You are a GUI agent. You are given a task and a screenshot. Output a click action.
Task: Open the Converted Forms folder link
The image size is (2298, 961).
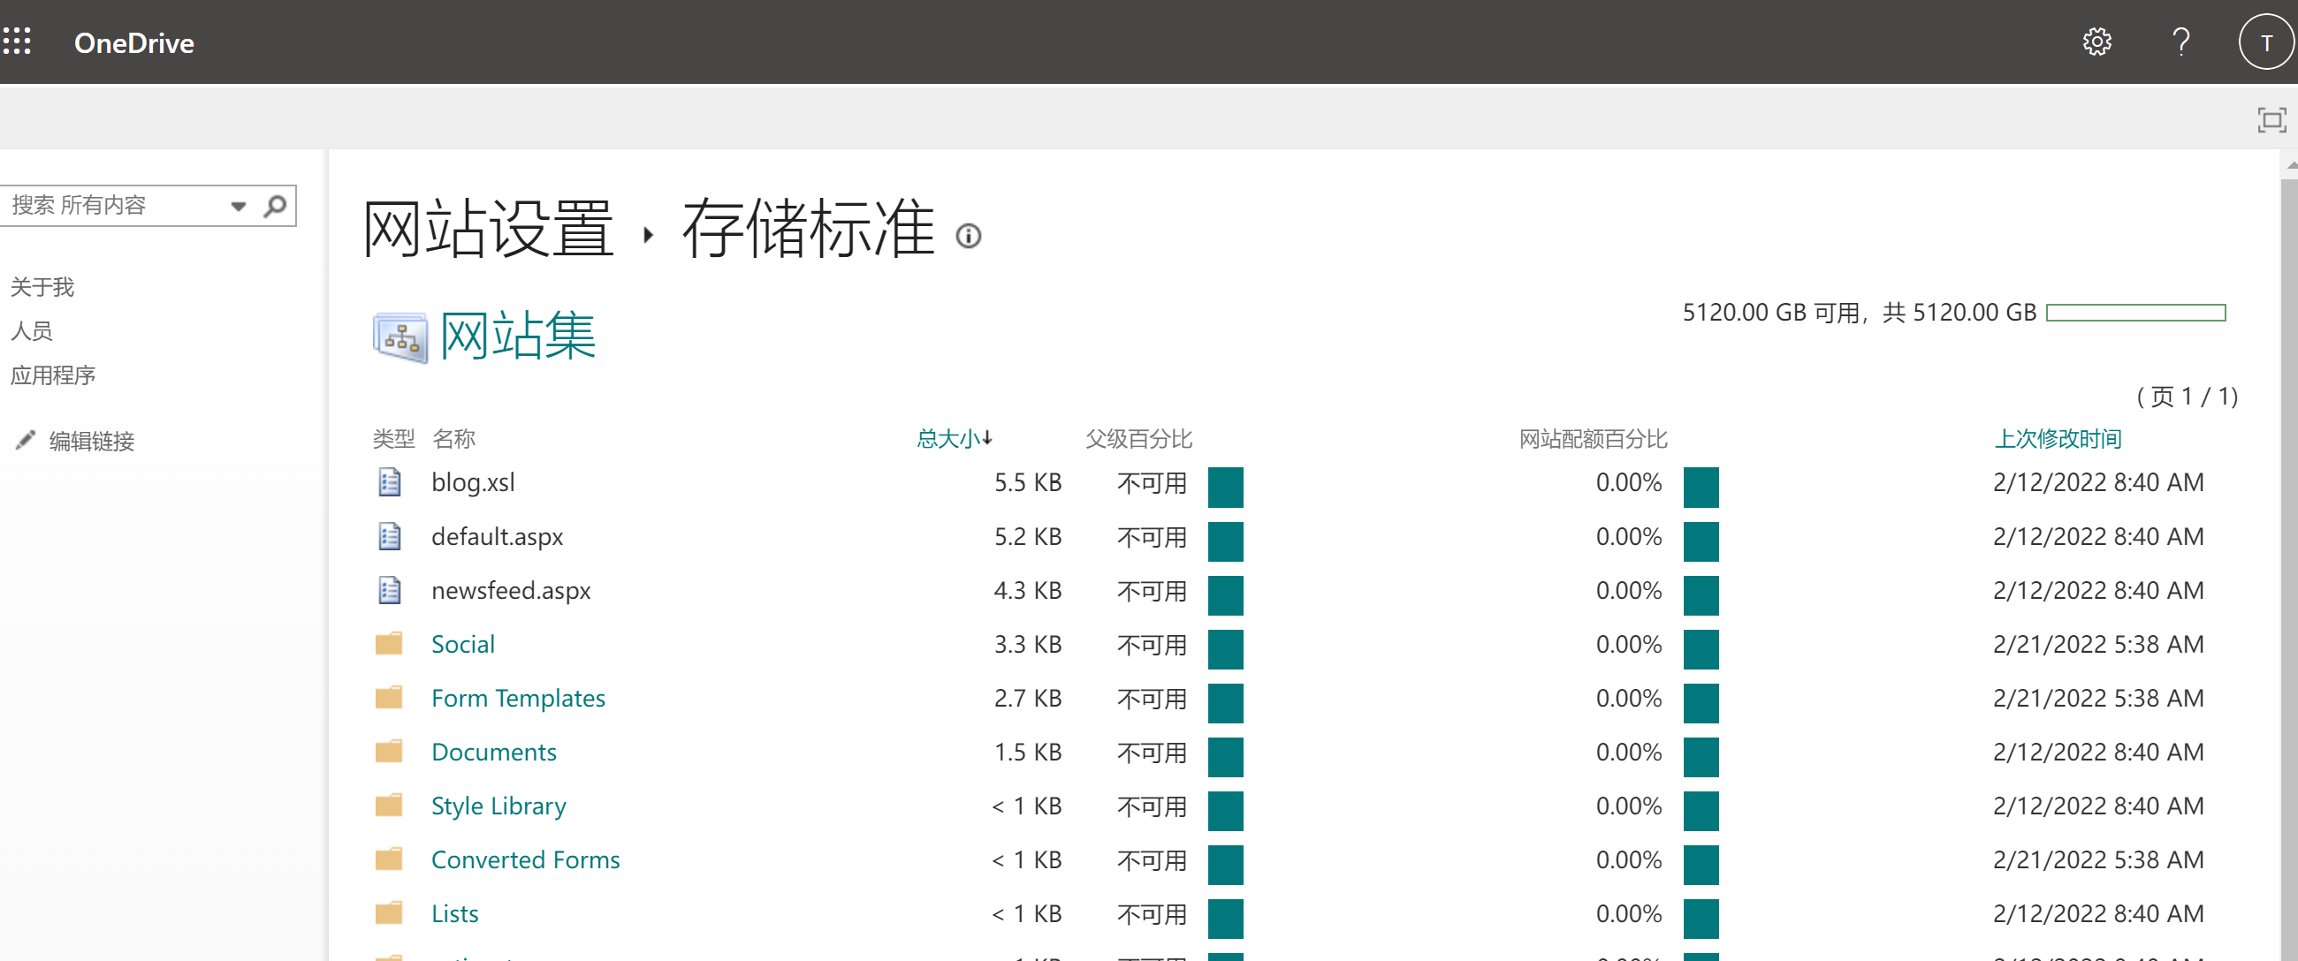click(525, 859)
